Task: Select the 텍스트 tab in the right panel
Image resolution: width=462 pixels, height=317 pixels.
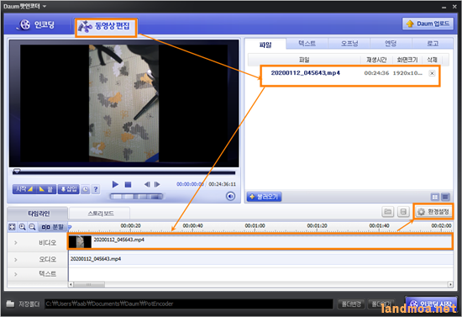Action: (x=307, y=44)
